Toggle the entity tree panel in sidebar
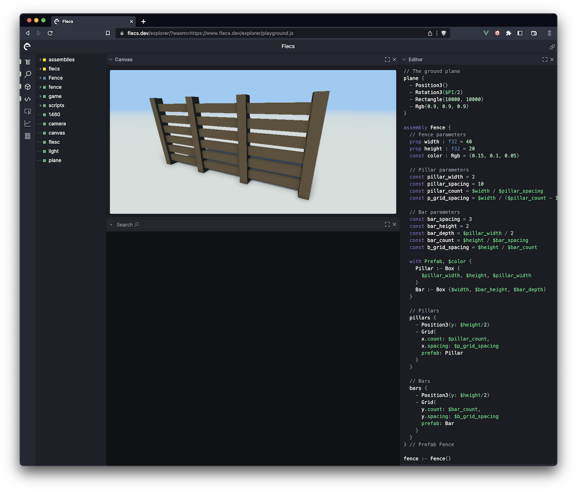This screenshot has height=492, width=577. (x=27, y=62)
